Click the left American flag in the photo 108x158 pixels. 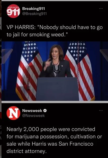(29, 71)
